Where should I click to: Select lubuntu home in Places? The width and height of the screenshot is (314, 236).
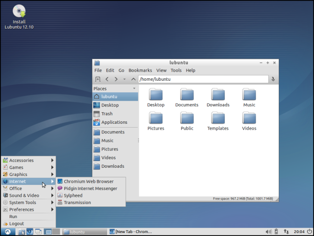pos(115,97)
